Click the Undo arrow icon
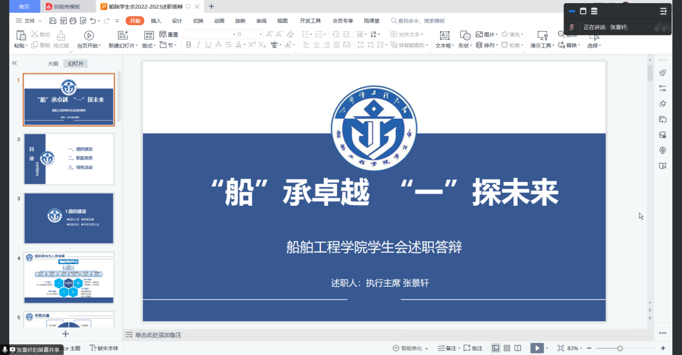 (x=94, y=21)
